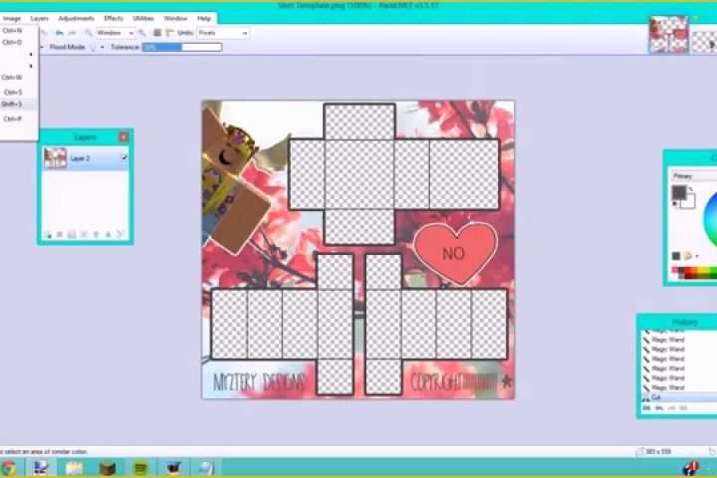
Task: Open the Primary color selector dropdown
Action: 693,176
